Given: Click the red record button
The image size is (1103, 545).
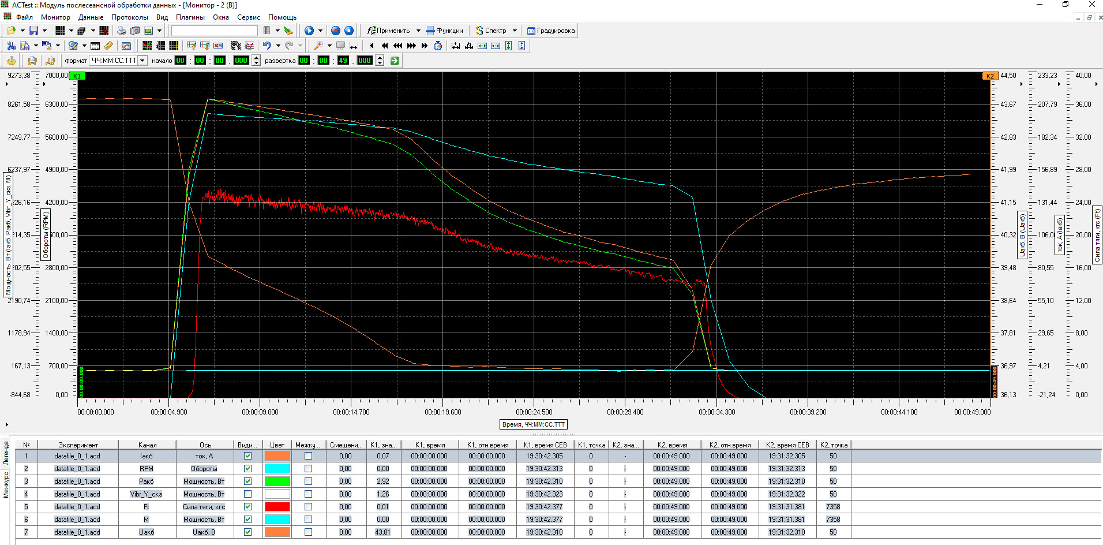Looking at the screenshot, I should (335, 31).
